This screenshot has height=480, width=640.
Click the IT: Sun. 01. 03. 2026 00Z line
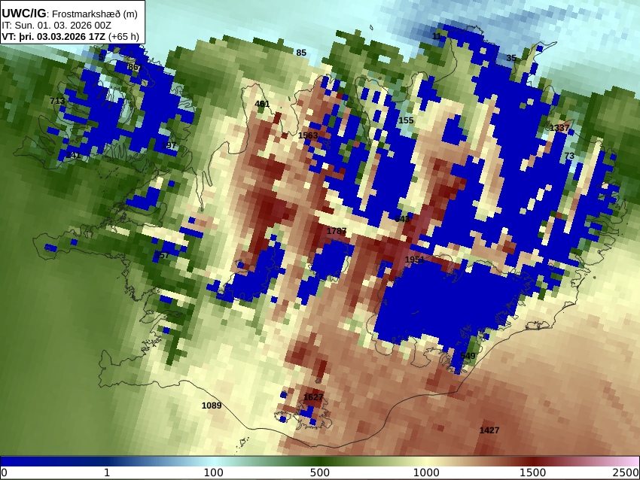pos(56,26)
